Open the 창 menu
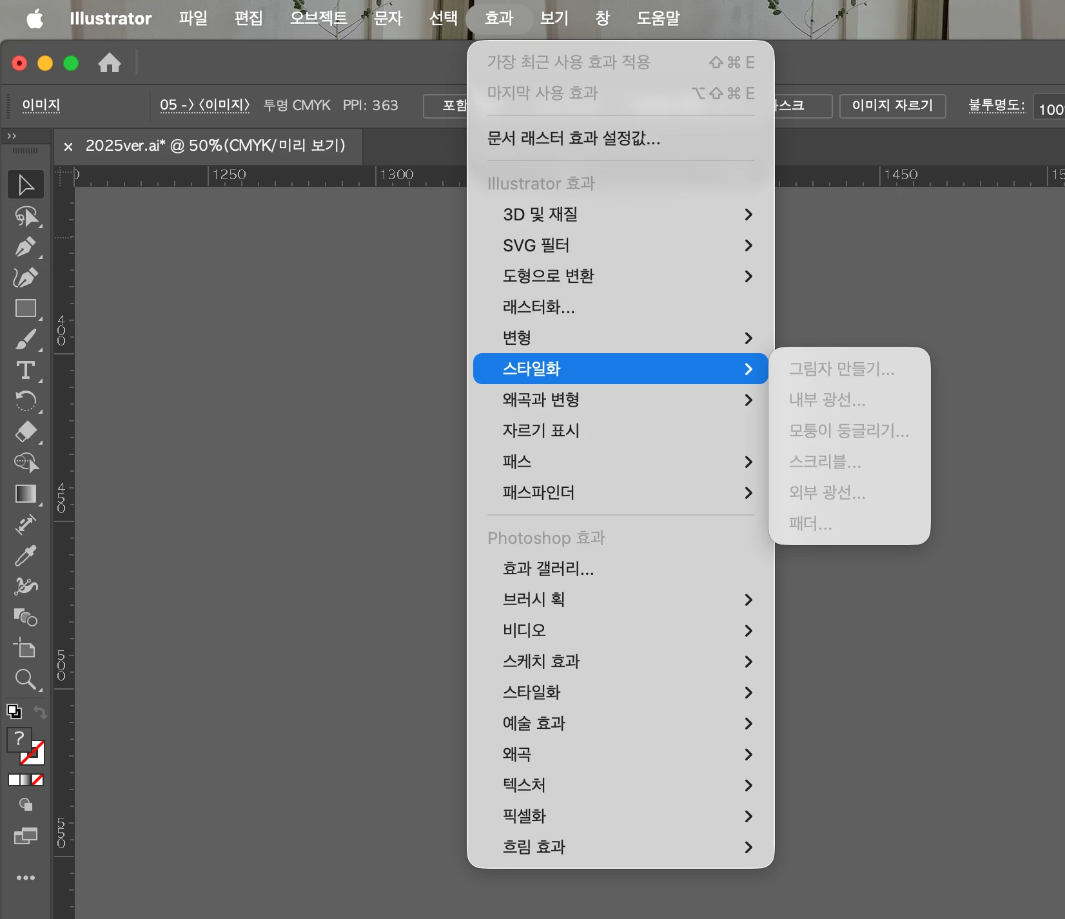1065x919 pixels. (603, 18)
